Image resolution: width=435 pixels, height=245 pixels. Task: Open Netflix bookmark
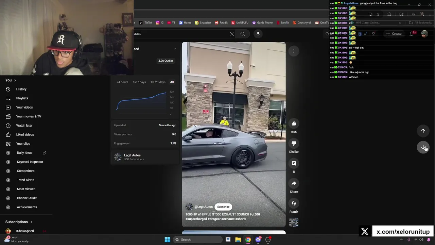point(283,23)
